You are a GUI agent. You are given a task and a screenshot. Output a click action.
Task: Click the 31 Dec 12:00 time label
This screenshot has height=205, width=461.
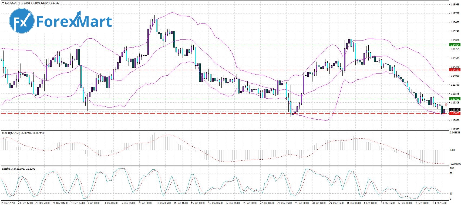coord(77,203)
